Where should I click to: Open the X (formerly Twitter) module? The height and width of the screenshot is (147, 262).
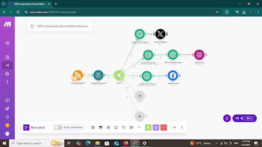[160, 34]
